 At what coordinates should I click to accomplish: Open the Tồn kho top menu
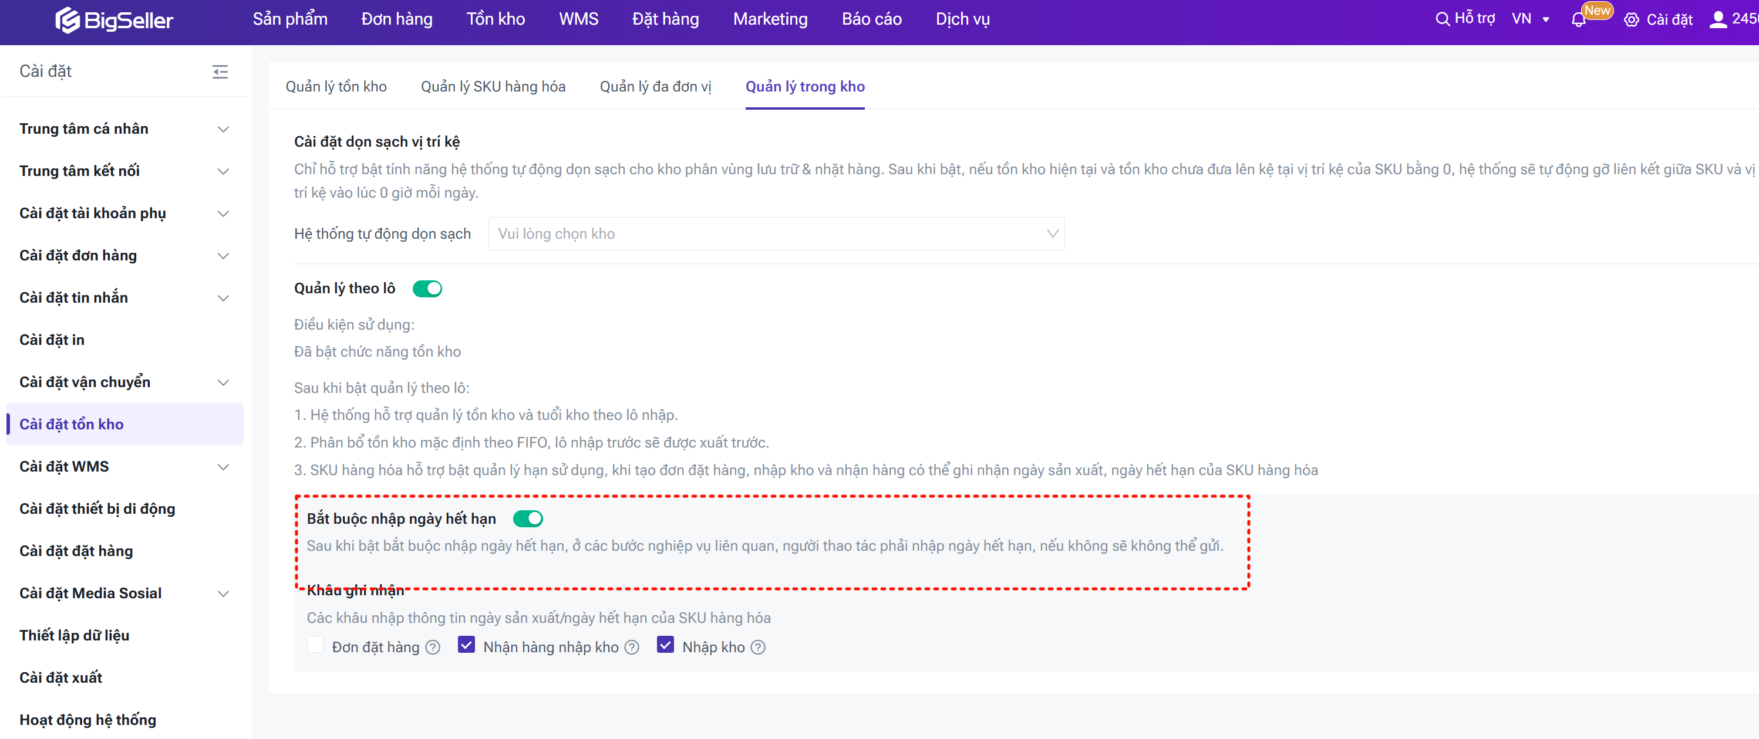[x=495, y=19]
